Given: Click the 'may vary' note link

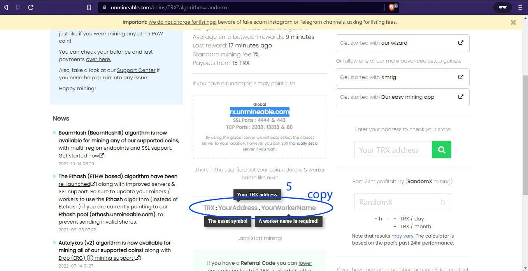Looking at the screenshot, I should click(x=402, y=236).
